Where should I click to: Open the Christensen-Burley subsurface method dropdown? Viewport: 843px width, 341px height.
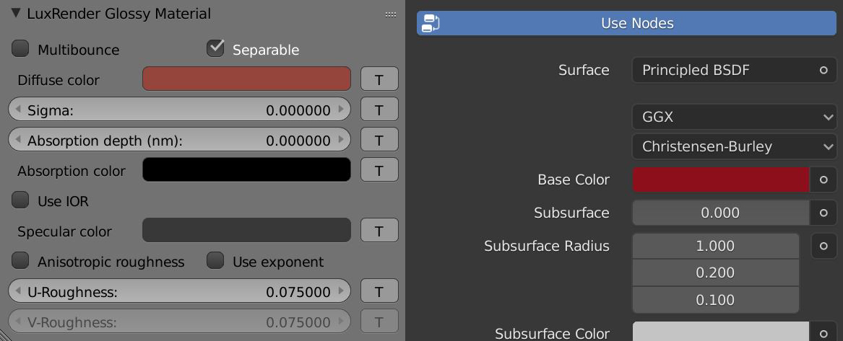tap(734, 146)
